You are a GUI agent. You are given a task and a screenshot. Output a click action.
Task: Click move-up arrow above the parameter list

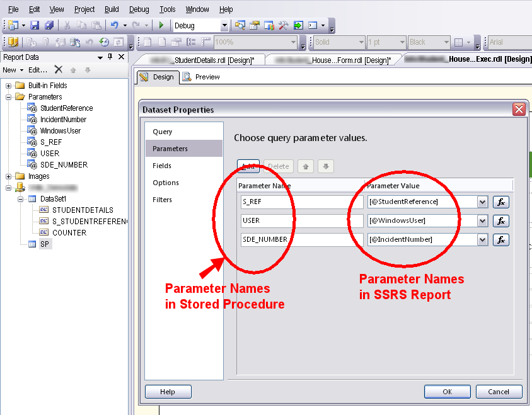[x=306, y=167]
